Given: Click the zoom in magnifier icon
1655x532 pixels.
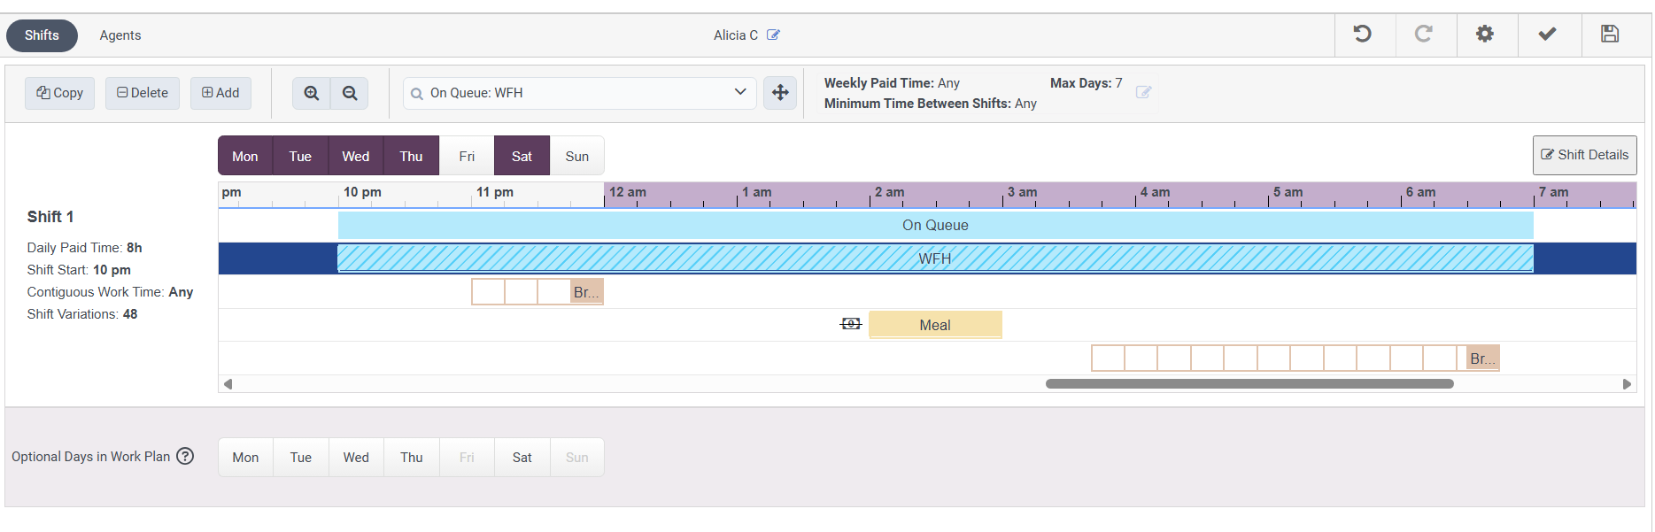Looking at the screenshot, I should 312,93.
